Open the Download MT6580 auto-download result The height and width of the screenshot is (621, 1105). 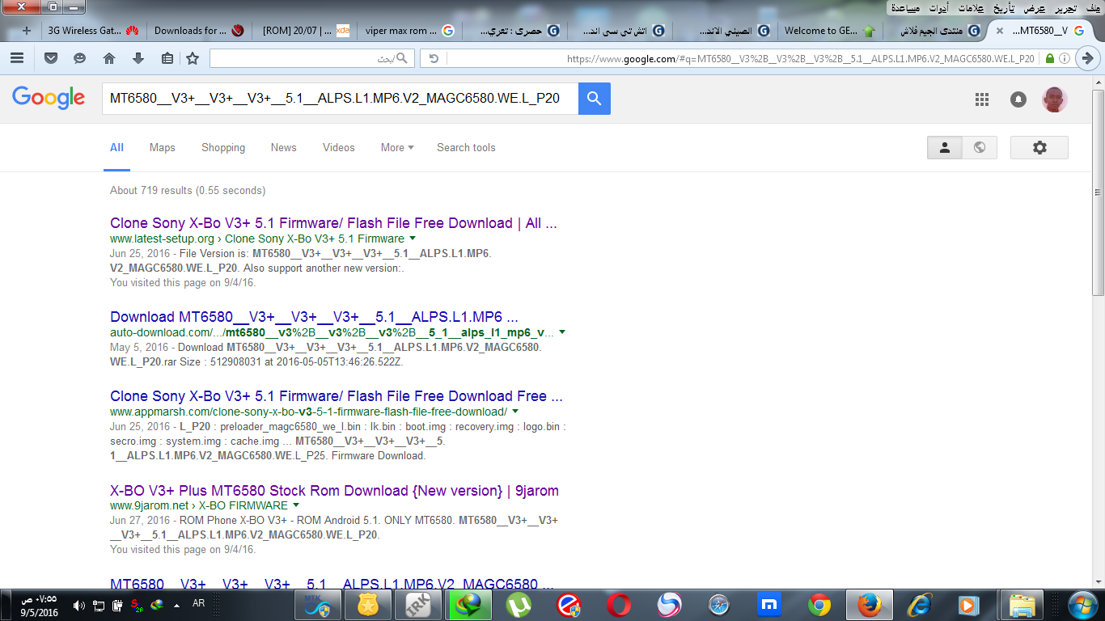(x=314, y=317)
